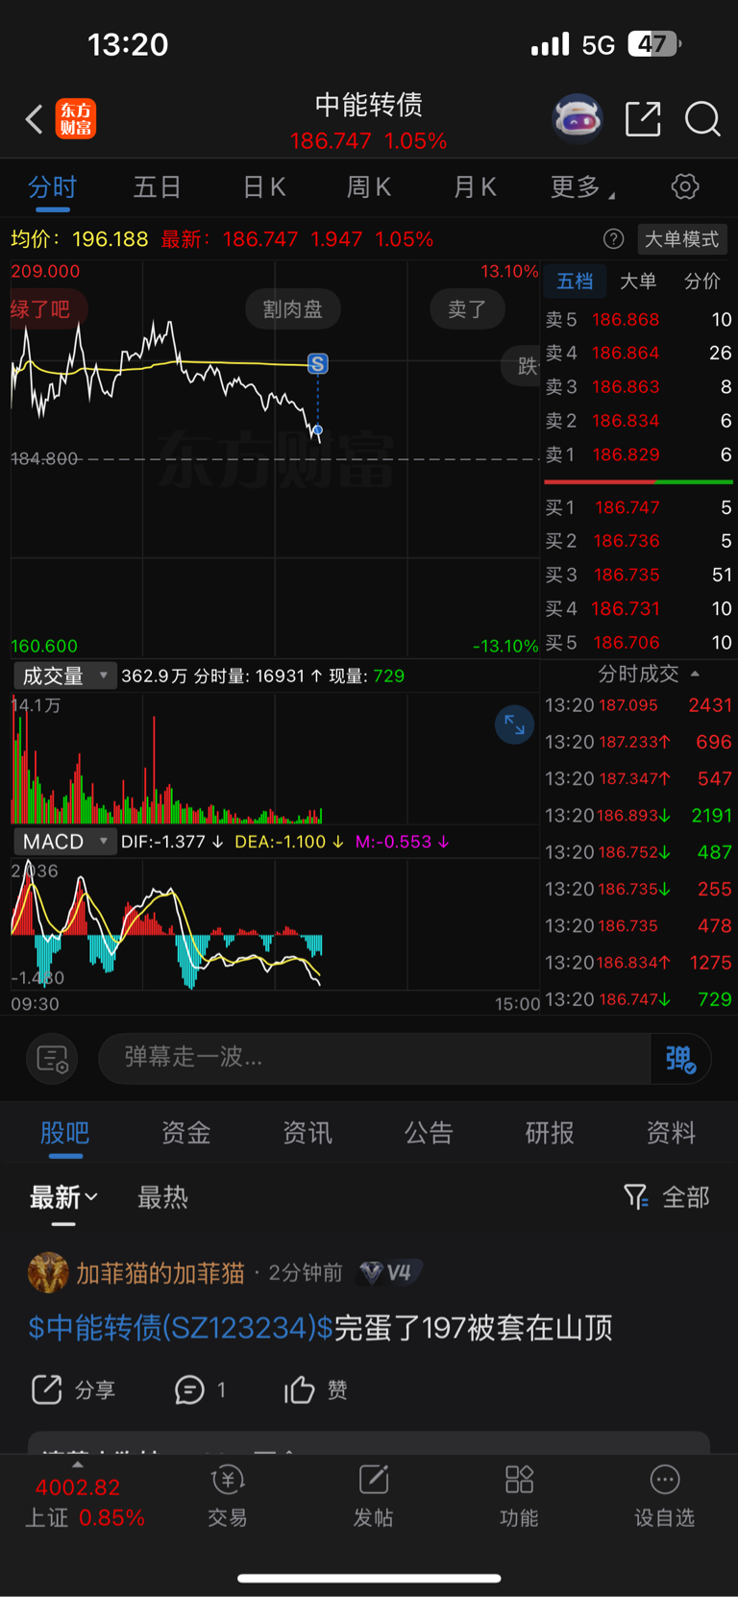This screenshot has height=1597, width=738.
Task: Tap the 卖了 danmaku bubble
Action: 467,309
